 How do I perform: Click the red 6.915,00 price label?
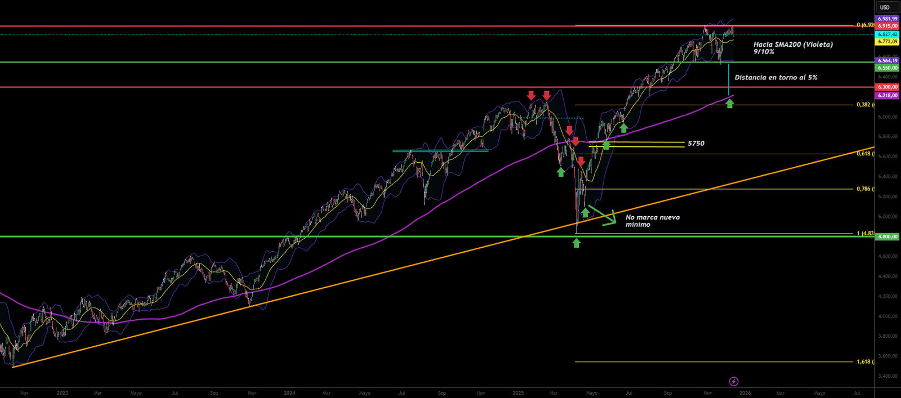click(x=887, y=26)
